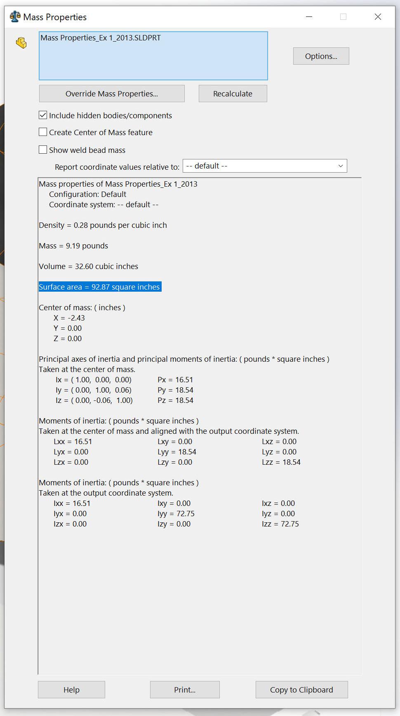Click the Center of mass: ( inches ) heading

click(x=82, y=308)
